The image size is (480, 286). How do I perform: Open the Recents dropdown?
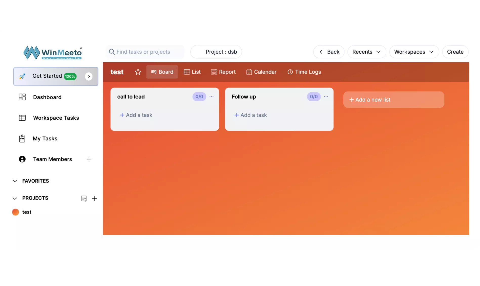366,52
